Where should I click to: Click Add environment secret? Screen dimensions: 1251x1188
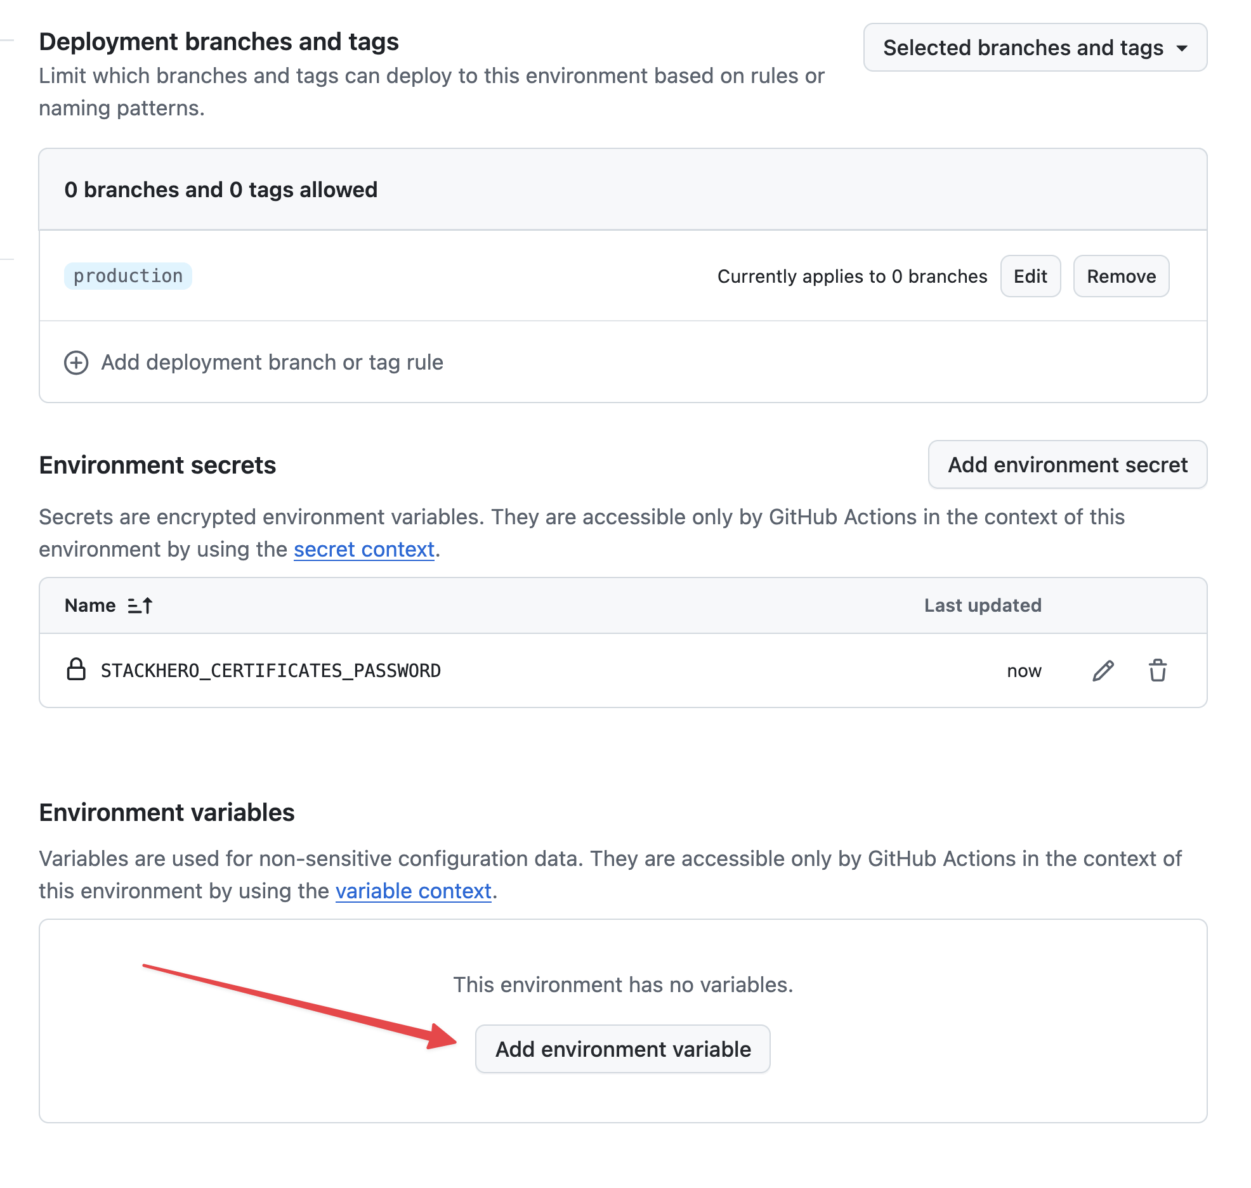pyautogui.click(x=1067, y=465)
